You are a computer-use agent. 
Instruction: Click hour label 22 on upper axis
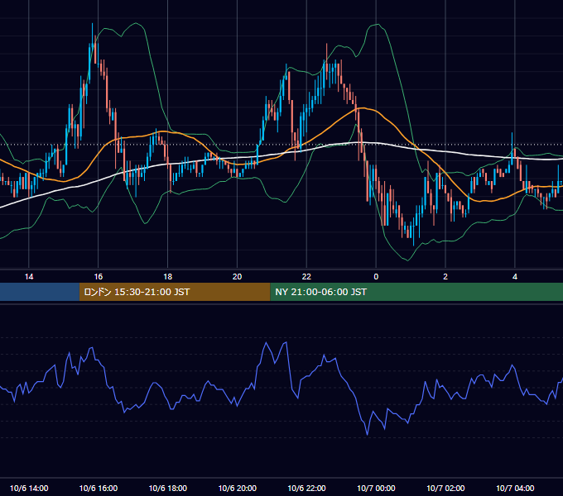click(306, 277)
